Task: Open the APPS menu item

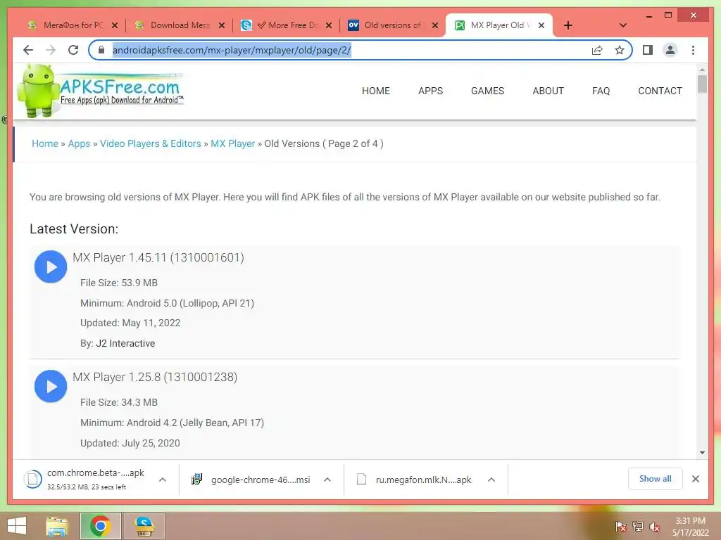Action: coord(430,91)
